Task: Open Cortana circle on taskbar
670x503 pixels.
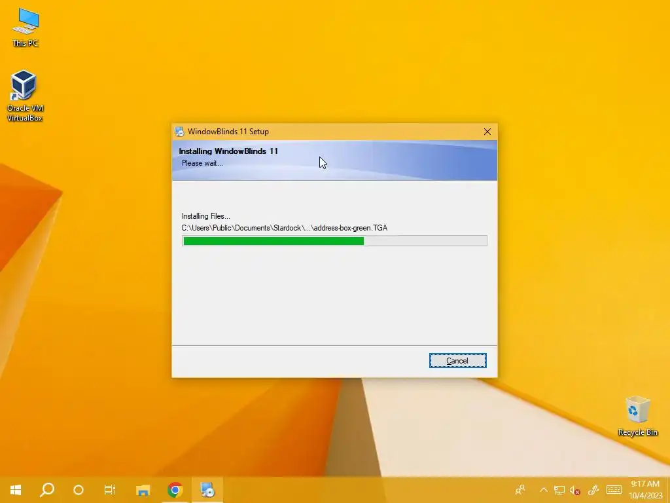Action: 79,490
